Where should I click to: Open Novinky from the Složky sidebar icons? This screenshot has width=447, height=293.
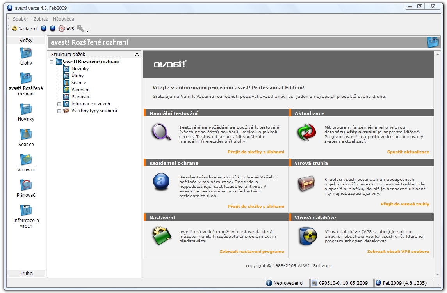tap(26, 112)
